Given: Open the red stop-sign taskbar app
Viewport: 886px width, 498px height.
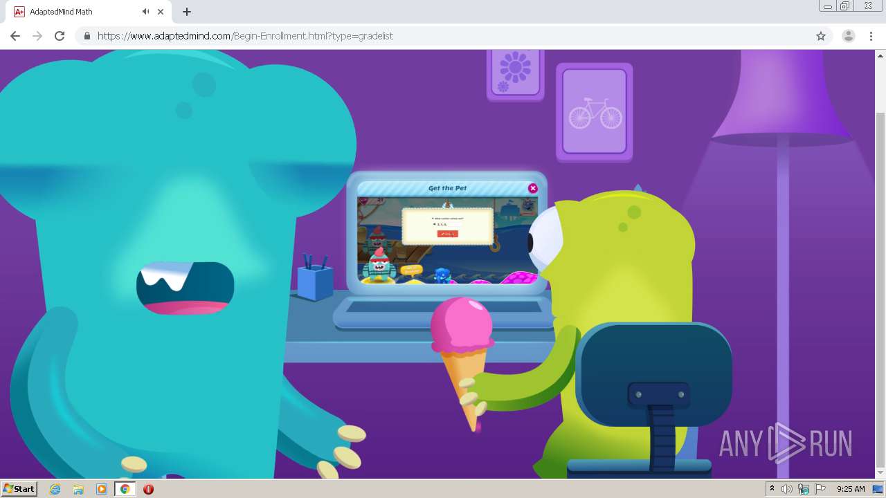Looking at the screenshot, I should pos(148,489).
